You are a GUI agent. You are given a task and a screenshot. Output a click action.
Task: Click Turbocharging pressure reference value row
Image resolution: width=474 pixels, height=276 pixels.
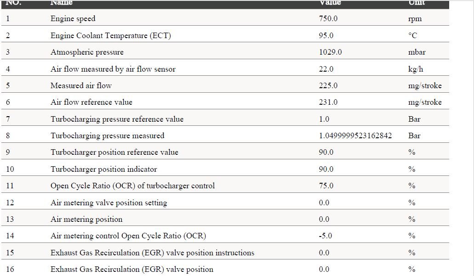coord(225,119)
